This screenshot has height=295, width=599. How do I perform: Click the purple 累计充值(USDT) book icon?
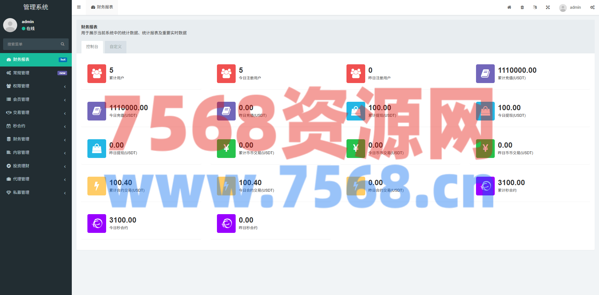click(485, 74)
